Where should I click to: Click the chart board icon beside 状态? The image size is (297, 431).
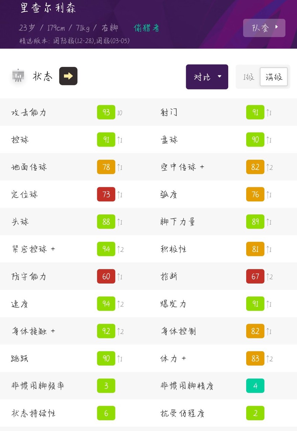[18, 76]
